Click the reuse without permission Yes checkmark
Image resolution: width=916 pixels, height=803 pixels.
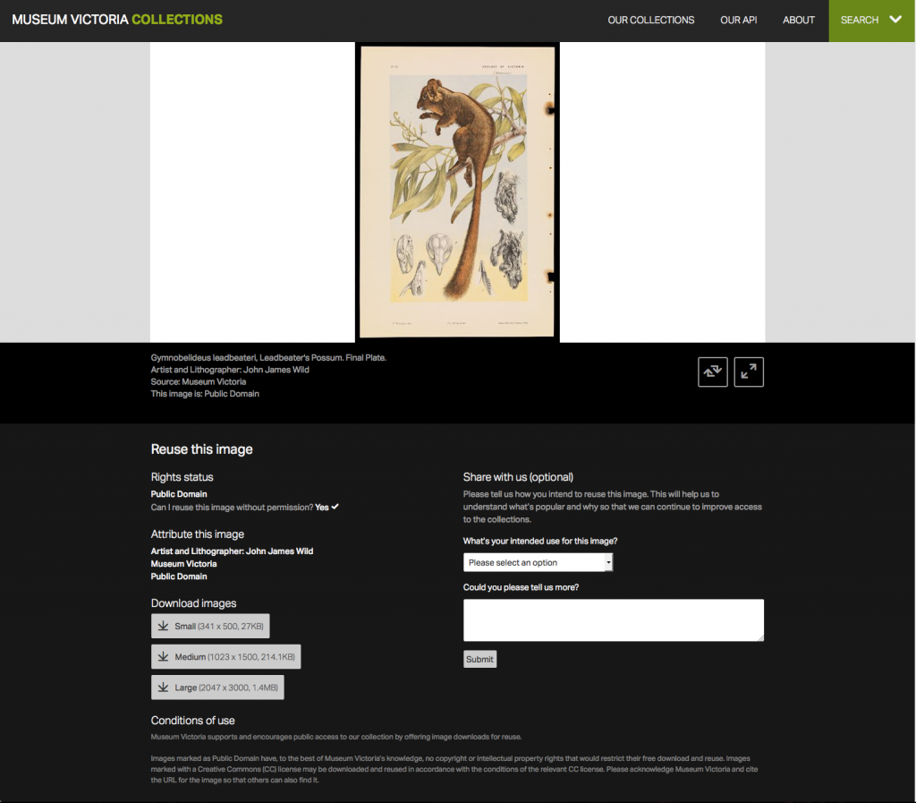coord(335,507)
